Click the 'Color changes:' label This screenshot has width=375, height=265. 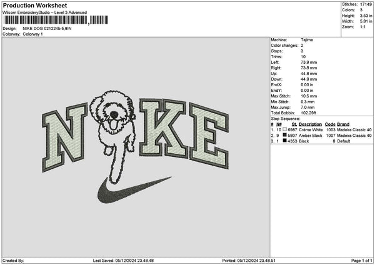point(284,46)
